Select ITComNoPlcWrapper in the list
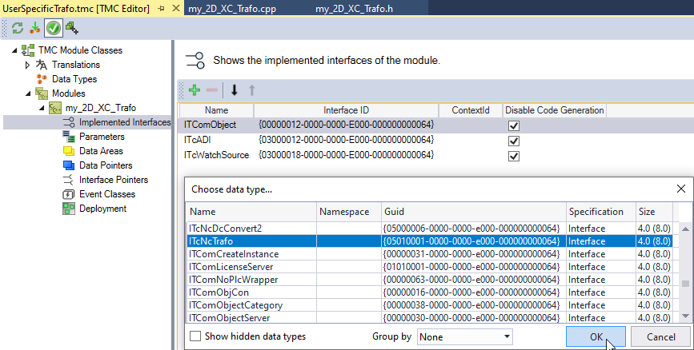694x350 pixels. (x=429, y=280)
